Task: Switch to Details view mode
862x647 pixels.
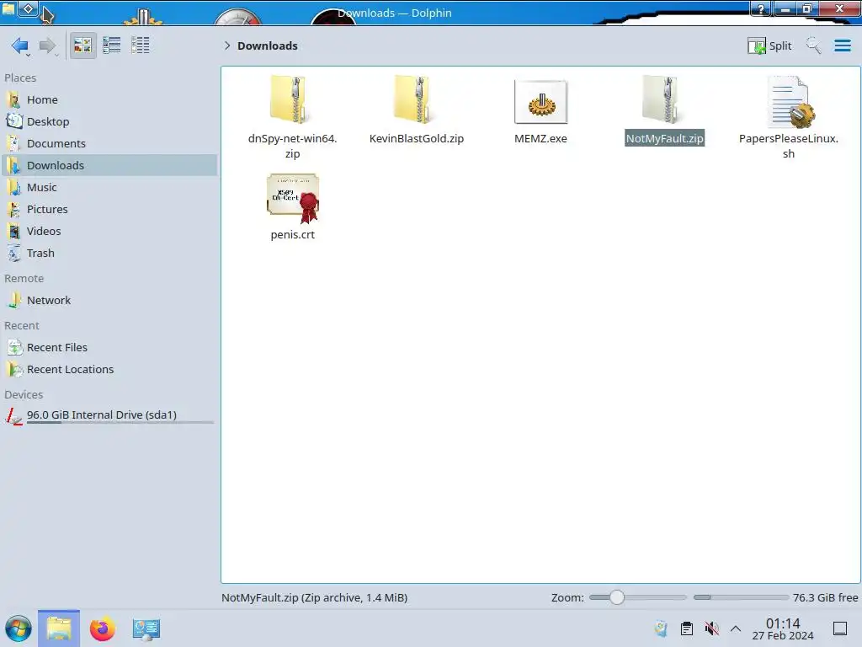Action: pos(141,45)
